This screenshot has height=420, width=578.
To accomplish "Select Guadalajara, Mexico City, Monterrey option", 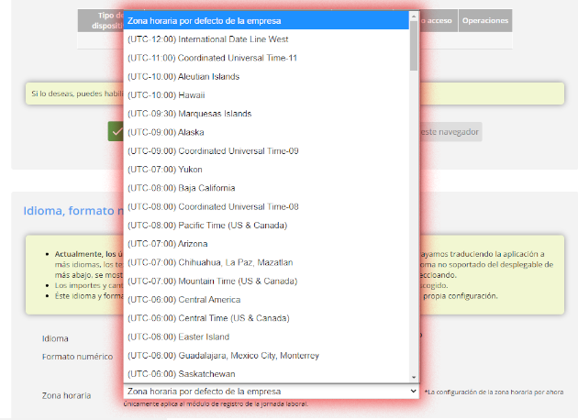I will click(x=223, y=355).
